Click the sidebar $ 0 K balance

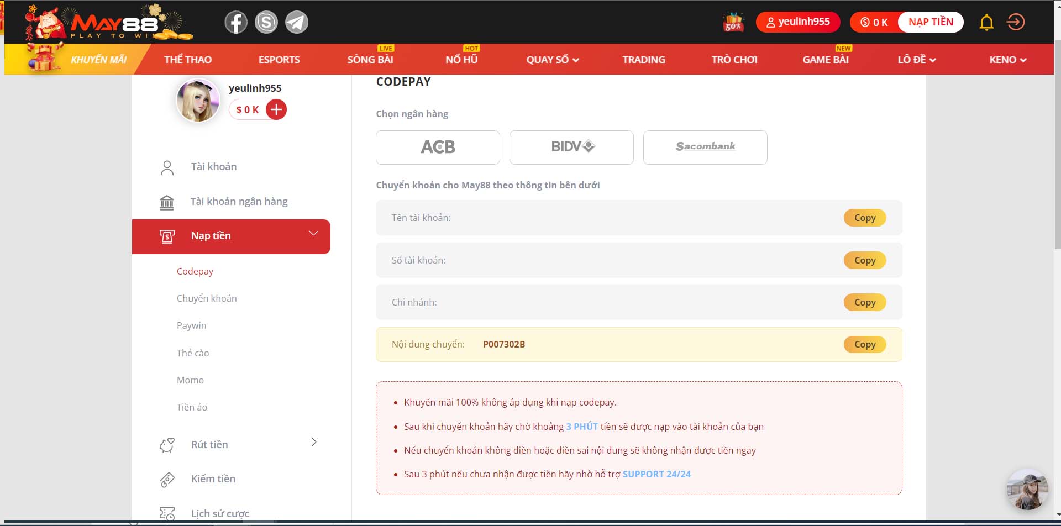click(x=247, y=110)
